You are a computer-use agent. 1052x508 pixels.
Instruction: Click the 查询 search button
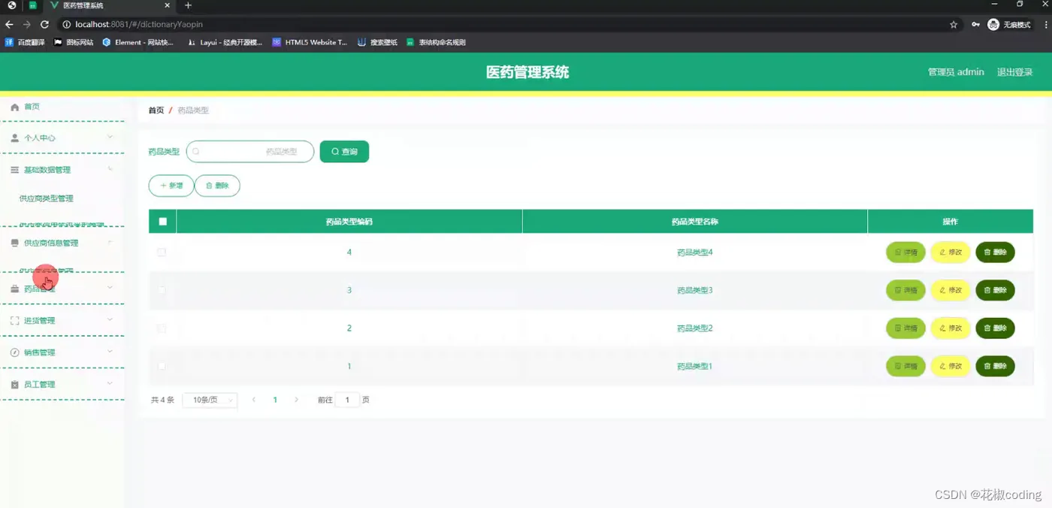pos(344,152)
